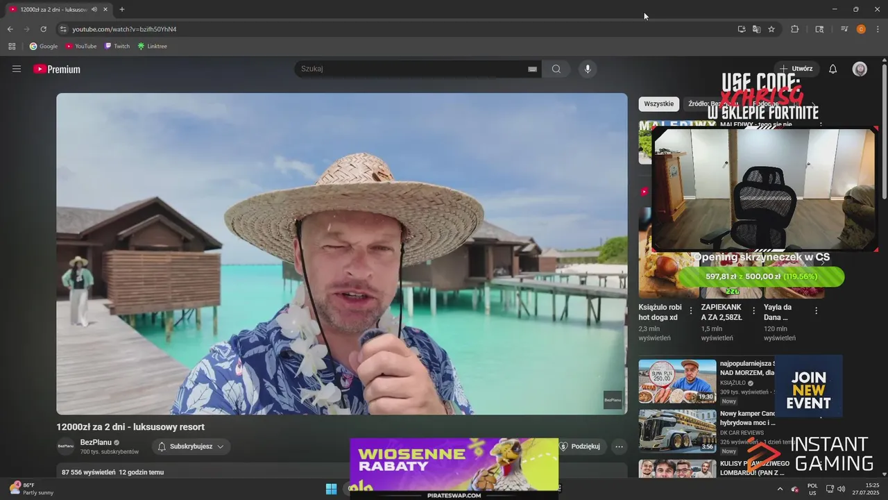Open the Twitch bookmark
Image resolution: width=888 pixels, height=500 pixels.
pos(117,46)
